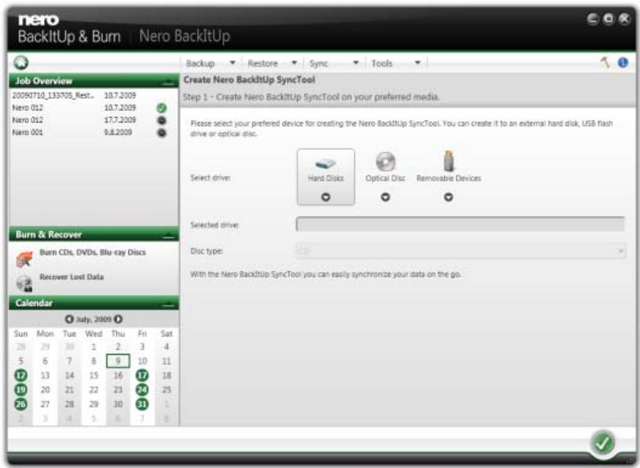Collapse the Job Overview panel

[168, 81]
